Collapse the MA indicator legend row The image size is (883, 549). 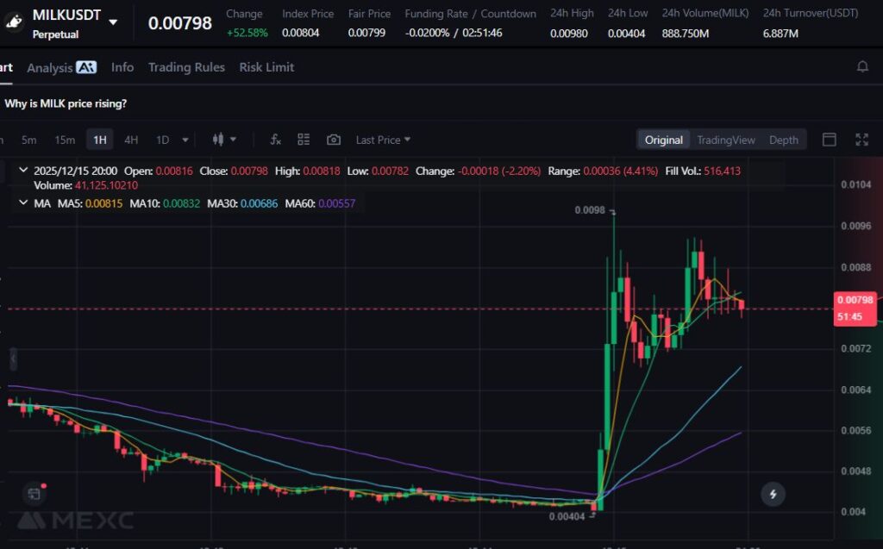(23, 203)
